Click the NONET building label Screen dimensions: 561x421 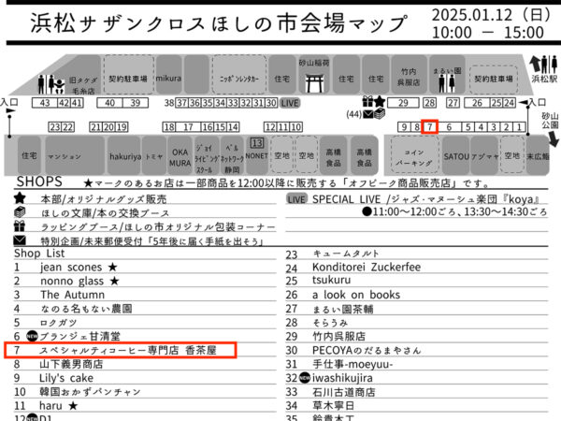tap(256, 156)
